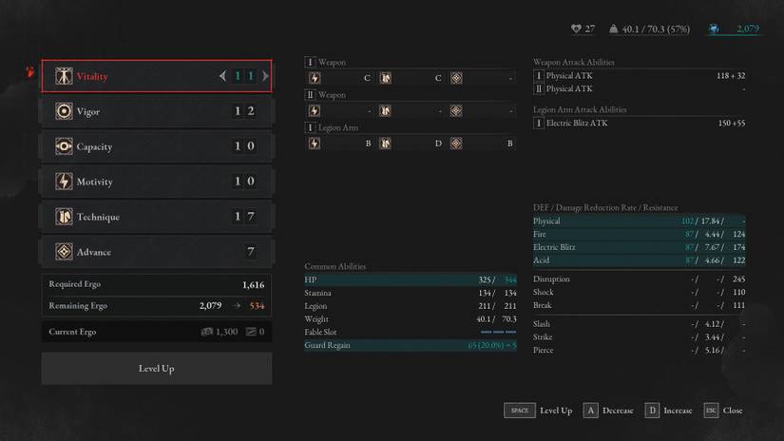Click the Vitality stat icon

[x=64, y=76]
